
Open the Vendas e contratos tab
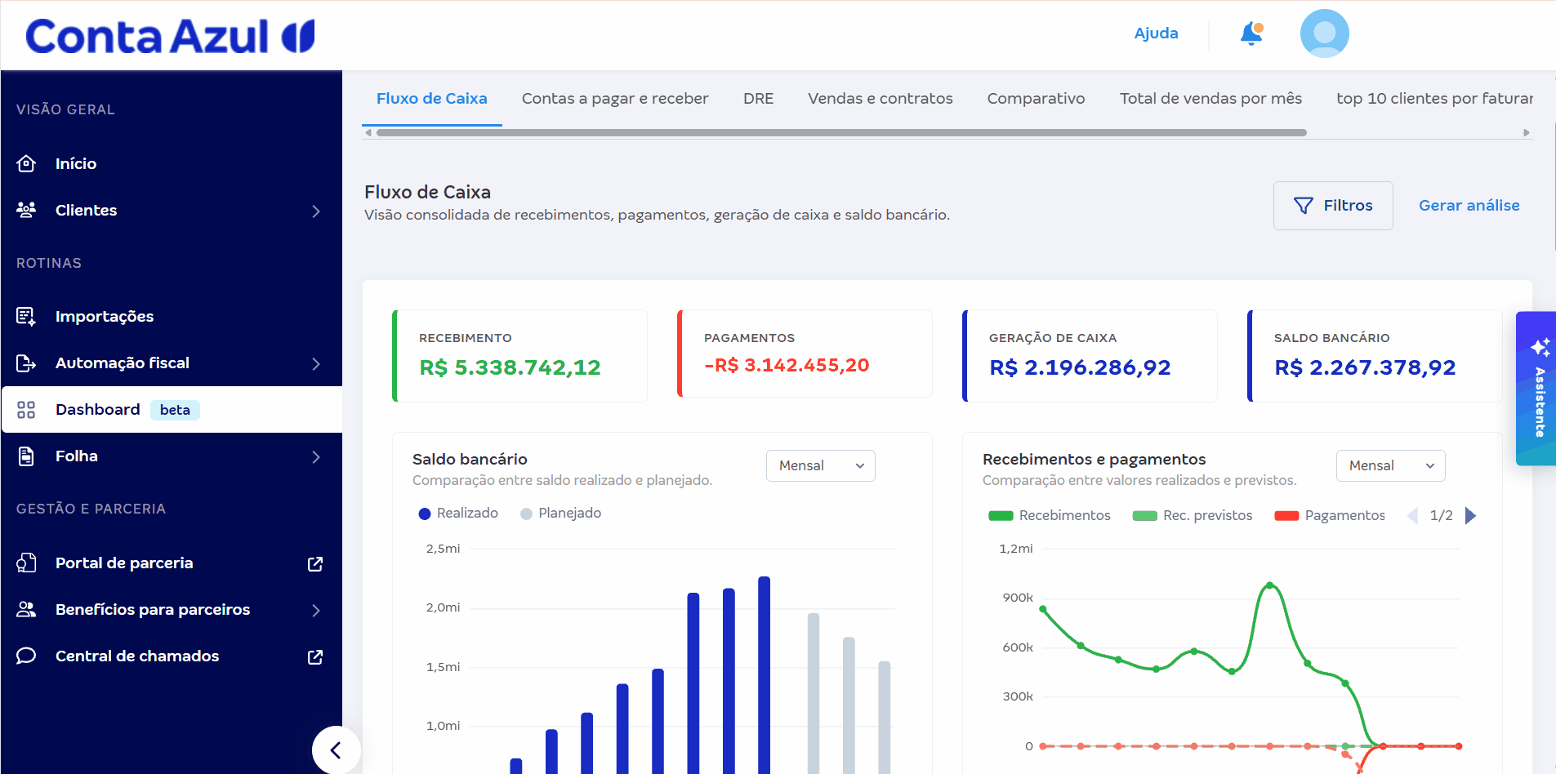coord(881,98)
